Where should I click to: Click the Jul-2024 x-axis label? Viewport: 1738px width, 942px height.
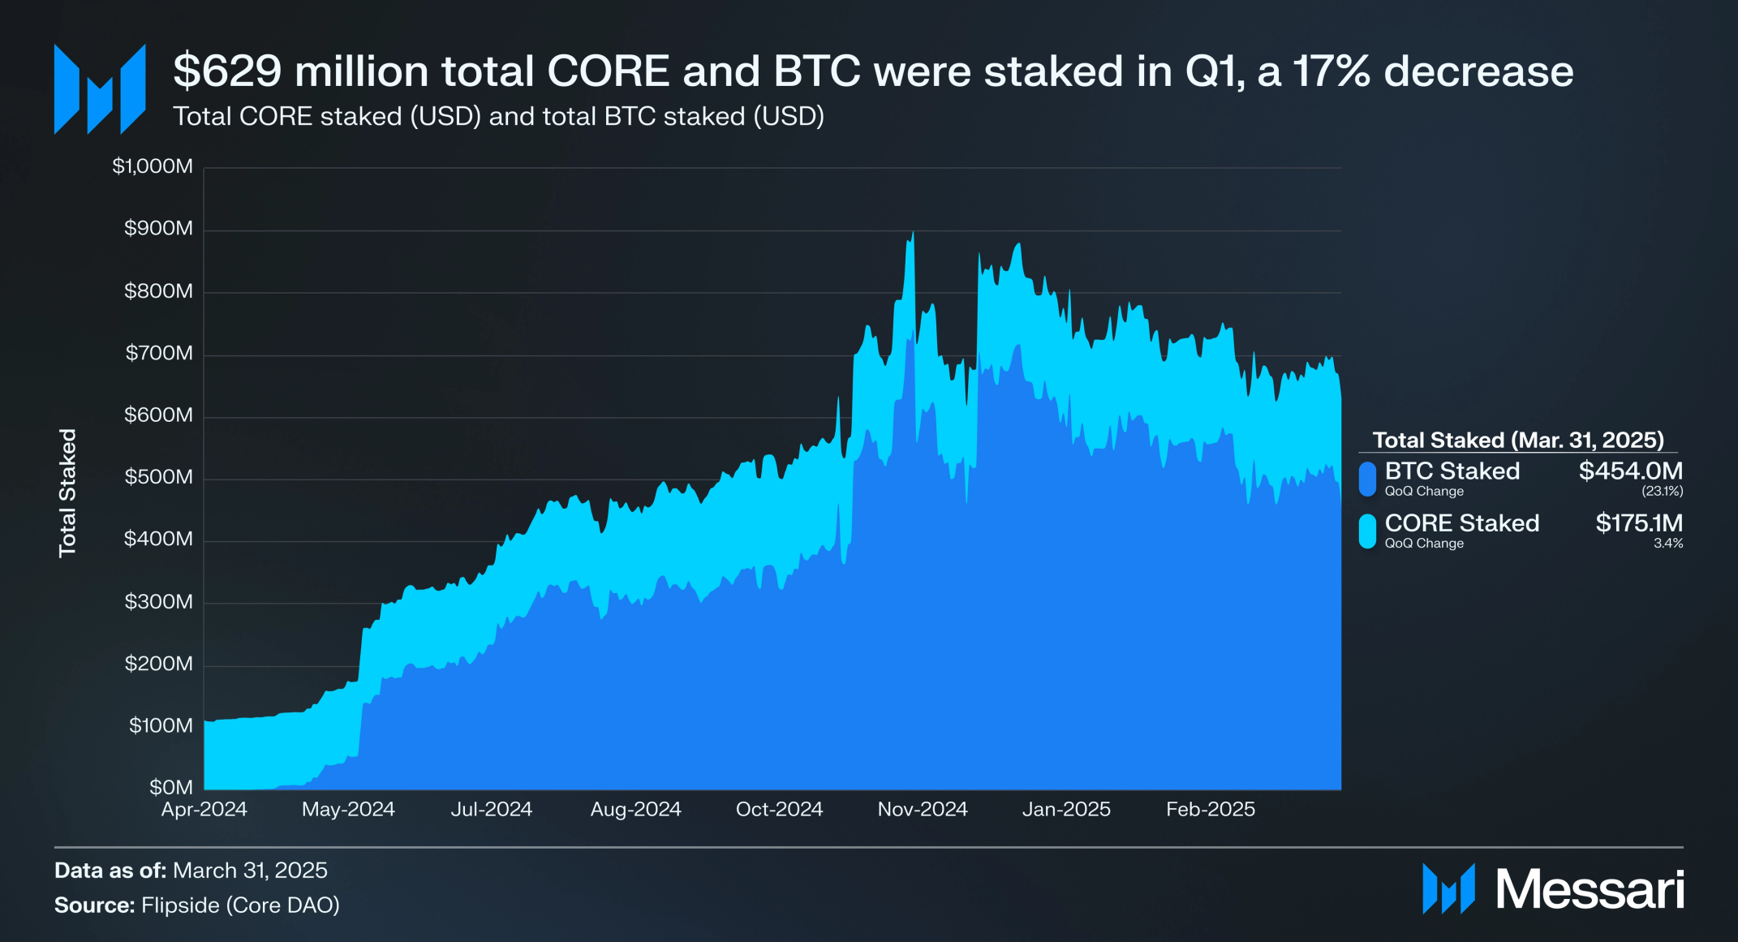[492, 809]
